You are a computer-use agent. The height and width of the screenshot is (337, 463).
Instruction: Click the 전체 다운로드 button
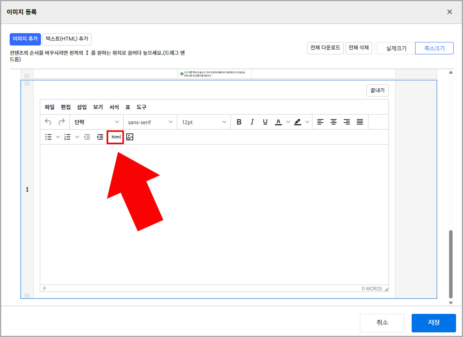pyautogui.click(x=324, y=48)
